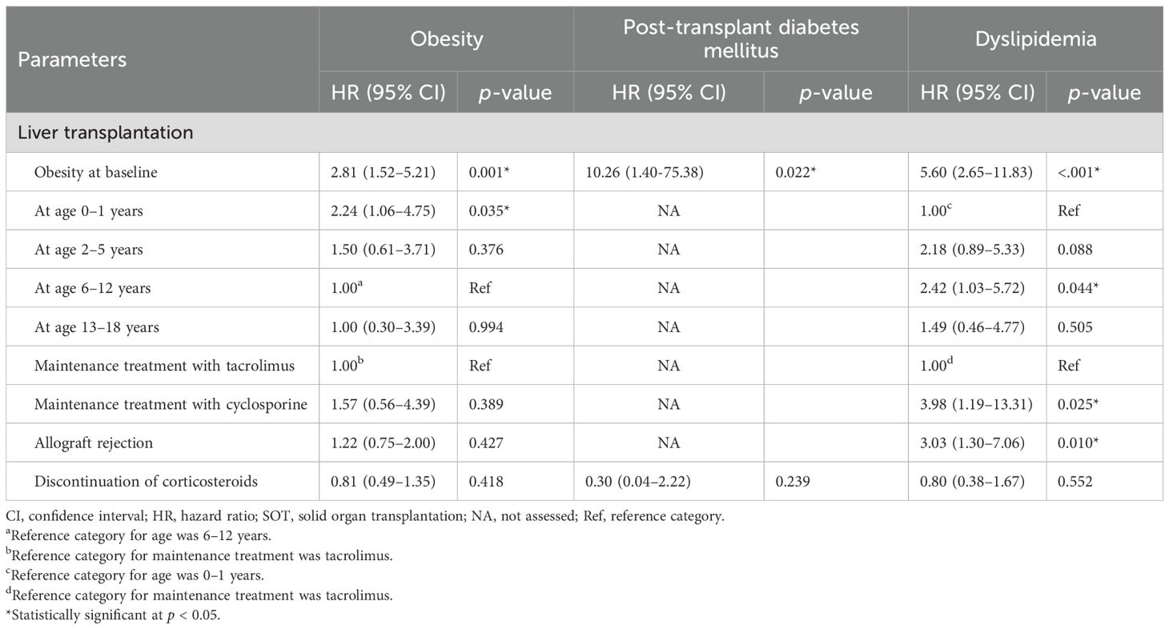Click the At age 2–5 years label
1169x629 pixels.
[x=87, y=250]
